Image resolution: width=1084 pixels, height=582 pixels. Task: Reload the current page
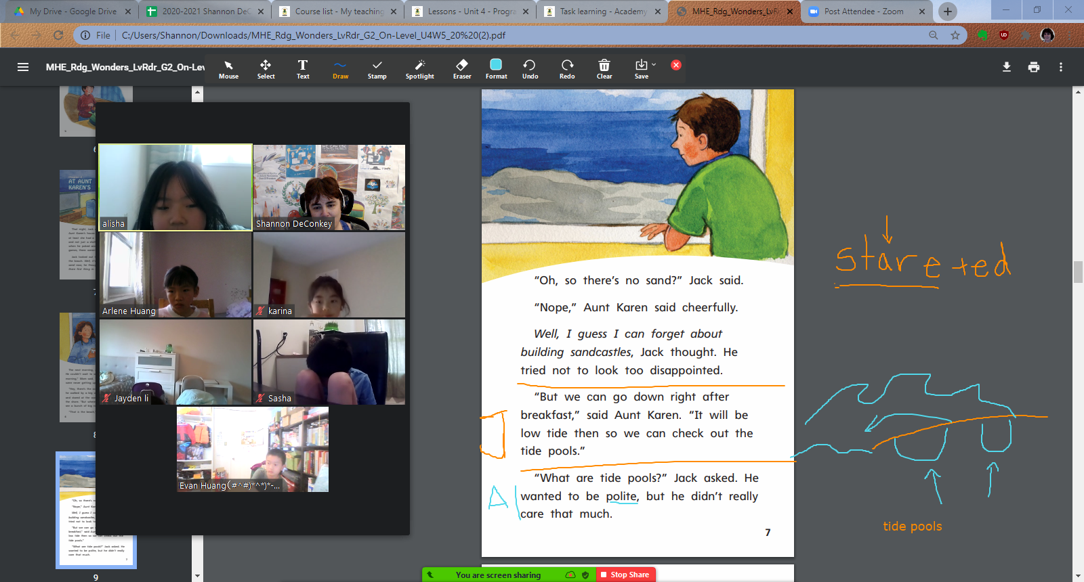click(x=58, y=35)
